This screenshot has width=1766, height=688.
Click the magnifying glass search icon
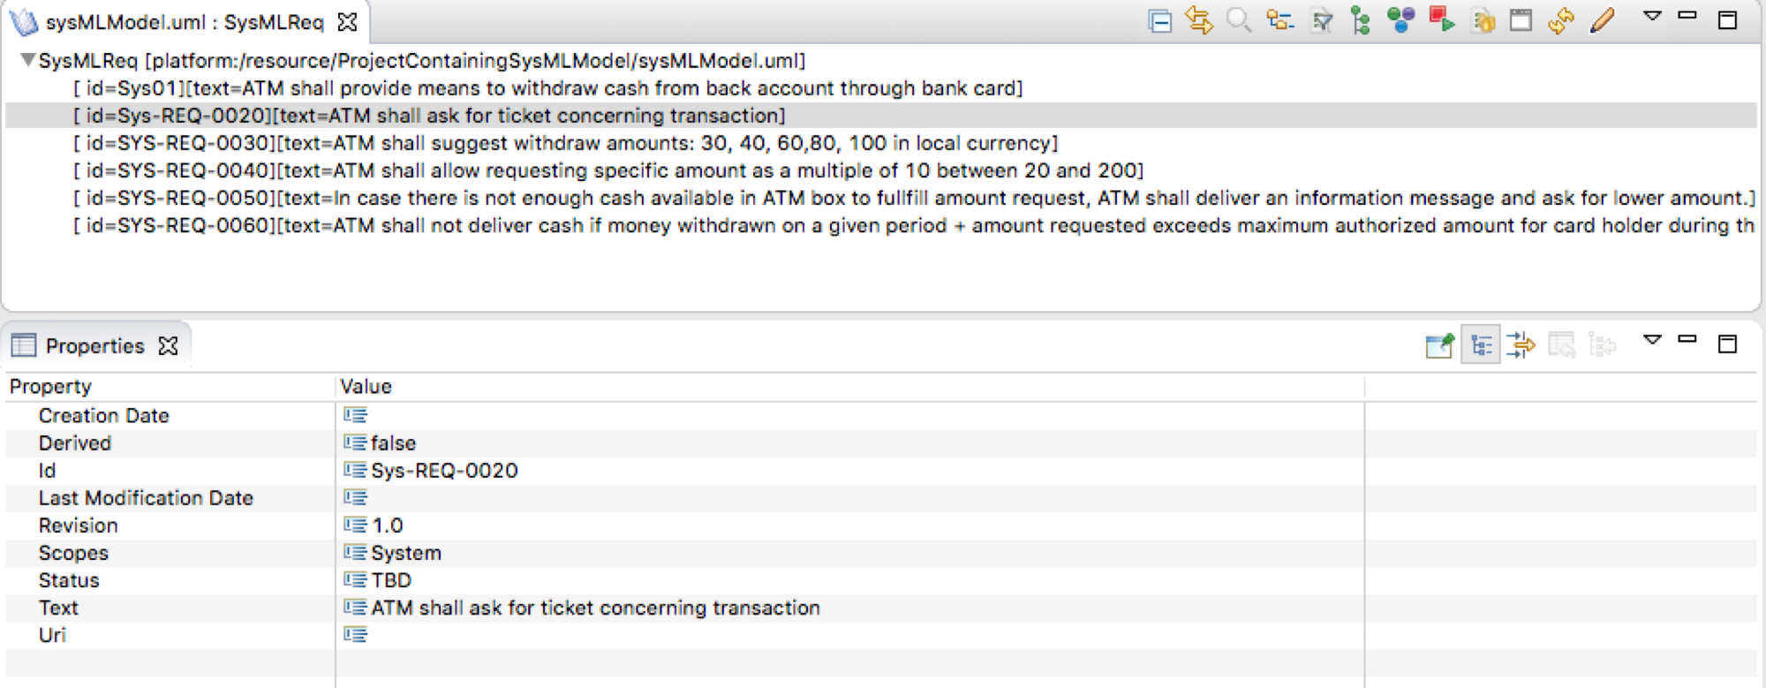pos(1239,19)
